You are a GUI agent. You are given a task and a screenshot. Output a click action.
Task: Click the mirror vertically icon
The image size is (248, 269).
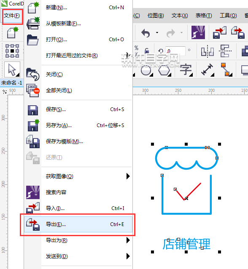225,51
